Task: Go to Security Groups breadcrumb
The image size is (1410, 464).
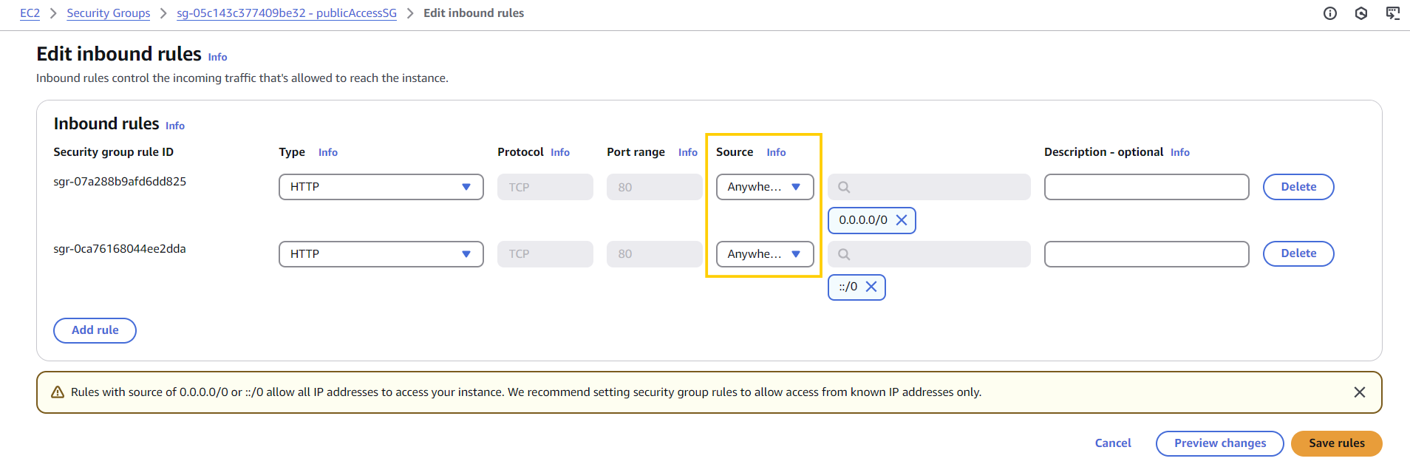Action: 108,13
